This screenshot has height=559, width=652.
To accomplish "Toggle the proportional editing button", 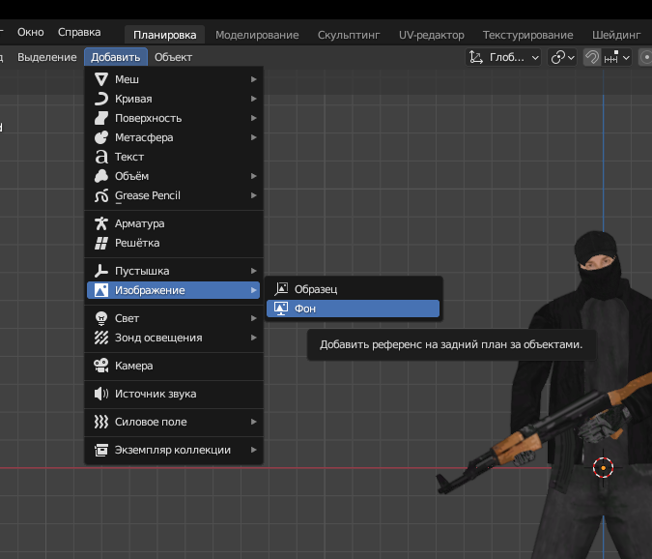I will pos(645,57).
